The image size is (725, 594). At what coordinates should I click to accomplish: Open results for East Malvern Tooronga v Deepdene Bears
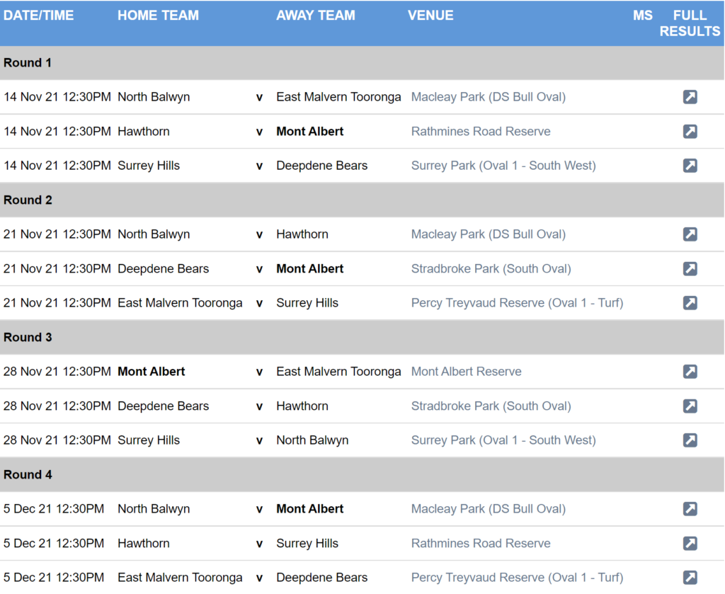[x=690, y=578]
